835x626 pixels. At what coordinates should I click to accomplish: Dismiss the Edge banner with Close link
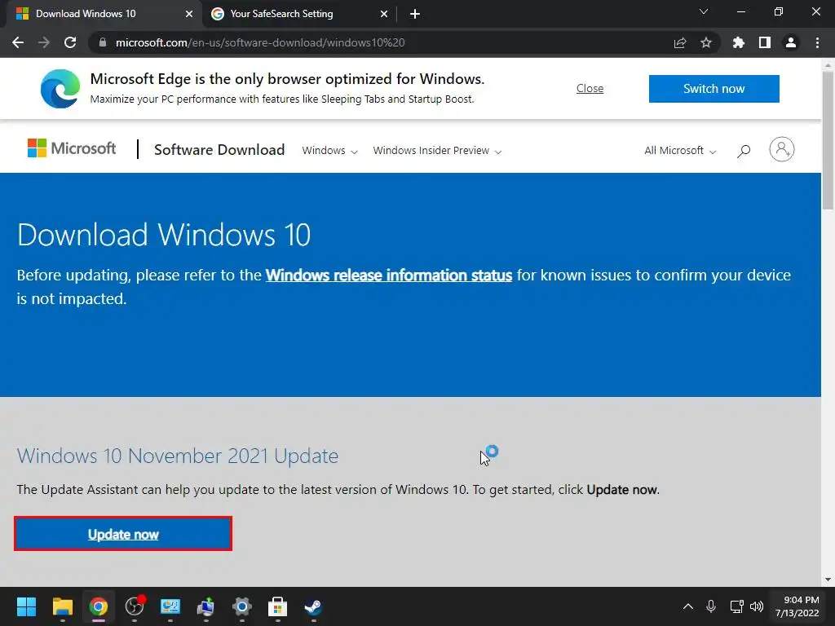[x=590, y=88]
